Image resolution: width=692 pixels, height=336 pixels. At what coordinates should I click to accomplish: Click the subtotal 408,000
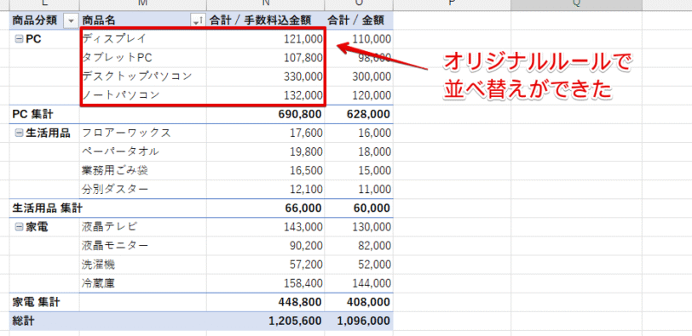(368, 303)
